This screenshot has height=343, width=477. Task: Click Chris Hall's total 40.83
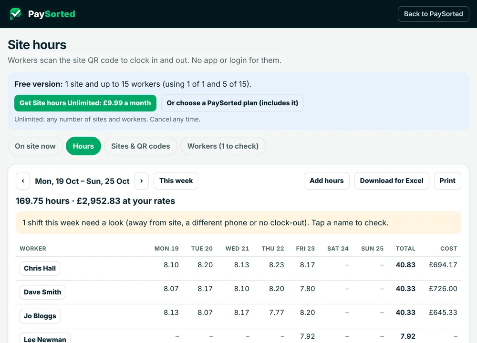point(405,265)
